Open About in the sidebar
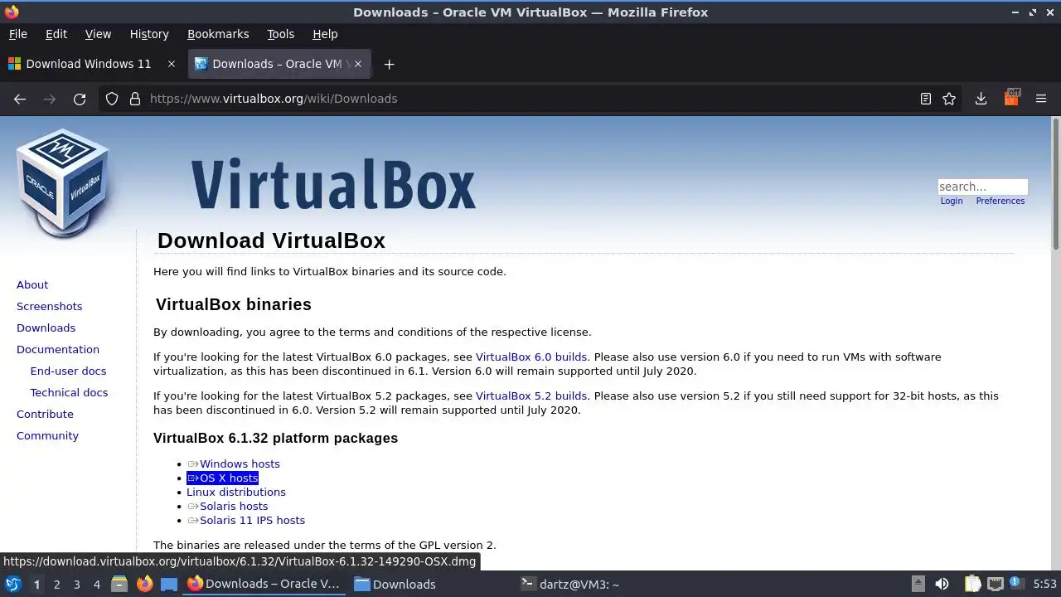 (32, 284)
